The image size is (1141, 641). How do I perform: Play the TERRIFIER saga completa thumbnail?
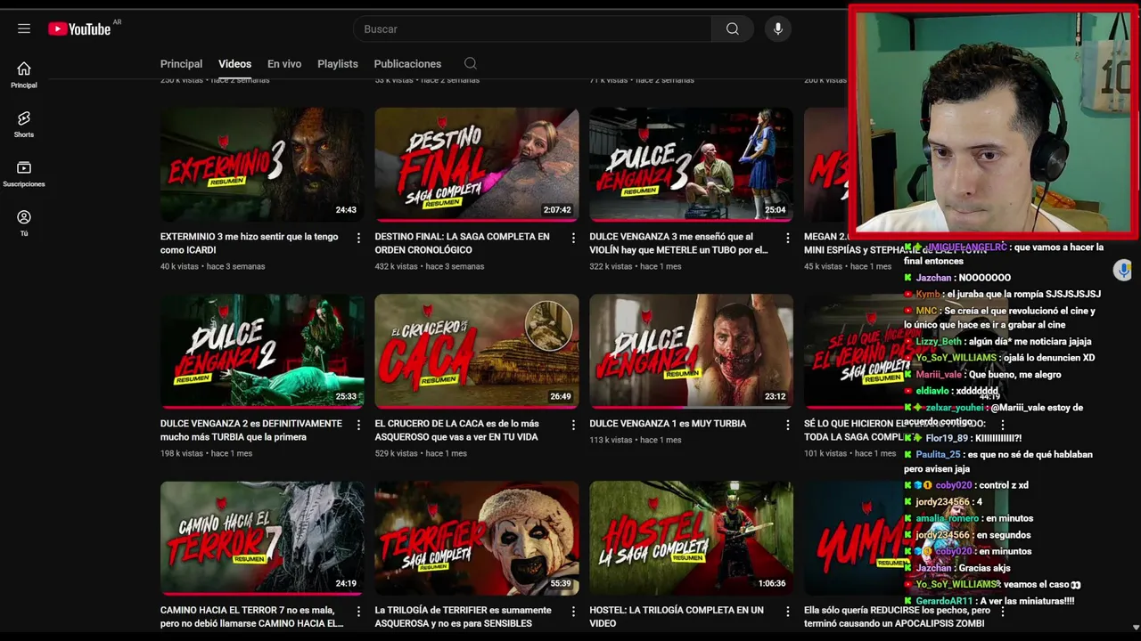tap(477, 539)
